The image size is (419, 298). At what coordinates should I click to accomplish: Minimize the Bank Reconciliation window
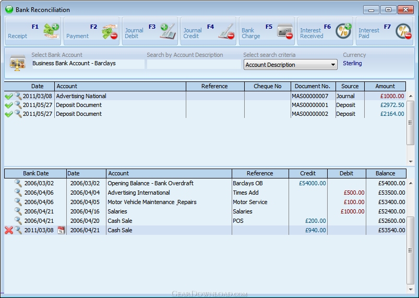coord(371,10)
